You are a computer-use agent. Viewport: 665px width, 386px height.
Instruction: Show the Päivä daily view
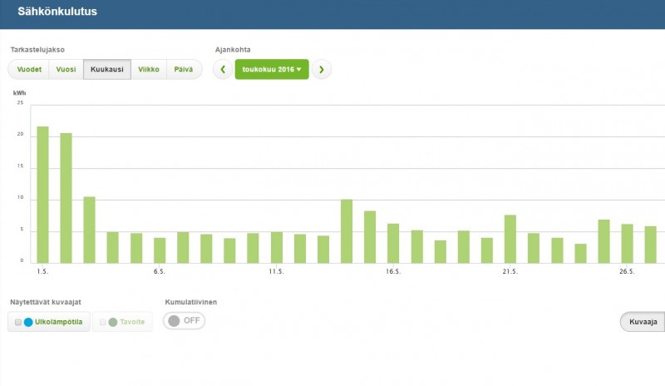coord(184,70)
